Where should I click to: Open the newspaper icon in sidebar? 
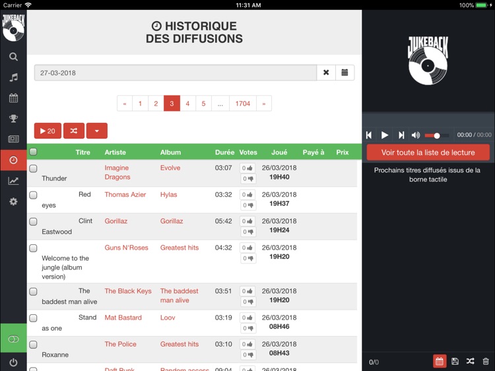pos(13,139)
